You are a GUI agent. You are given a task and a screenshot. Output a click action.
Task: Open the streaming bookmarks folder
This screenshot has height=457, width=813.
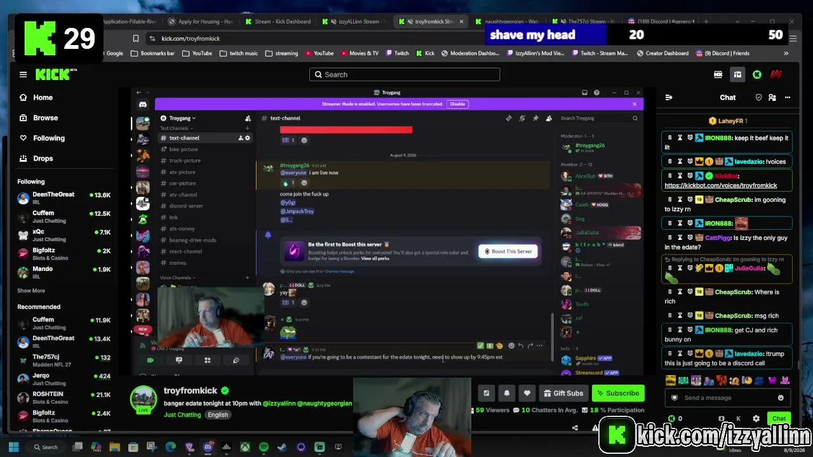[281, 53]
